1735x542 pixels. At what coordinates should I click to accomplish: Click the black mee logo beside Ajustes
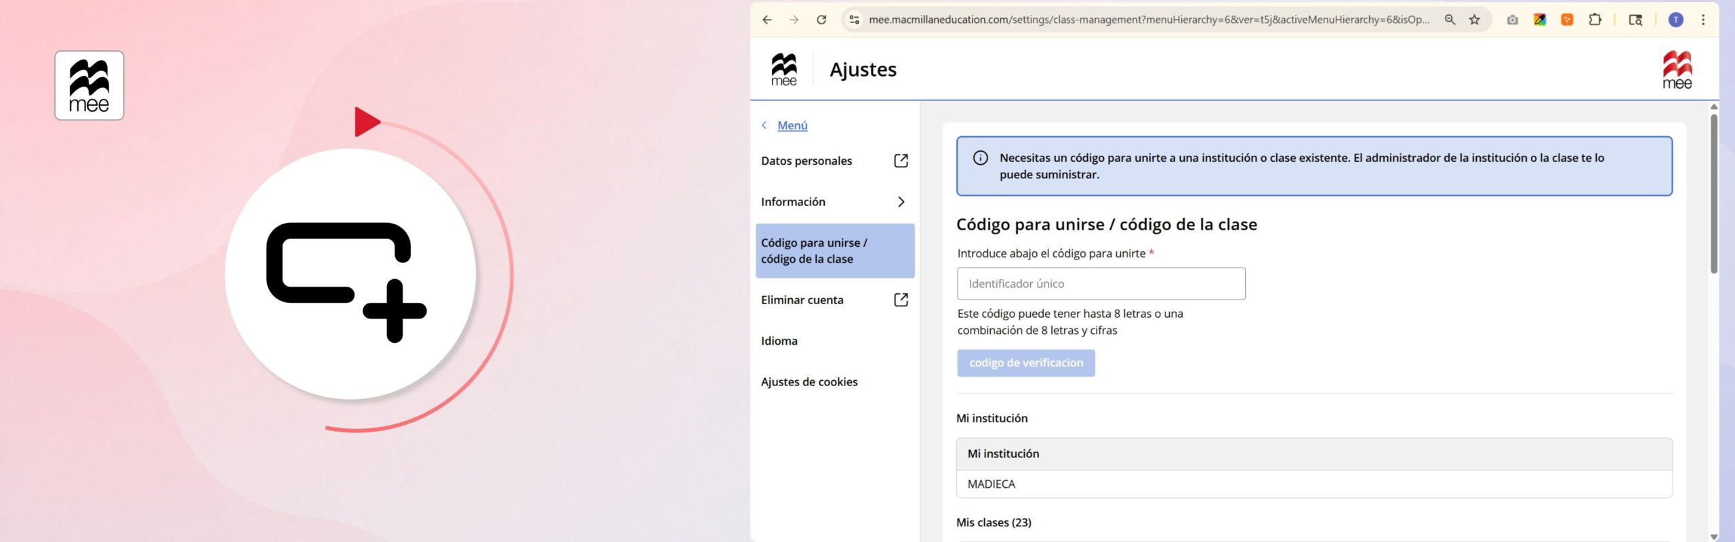pos(784,70)
